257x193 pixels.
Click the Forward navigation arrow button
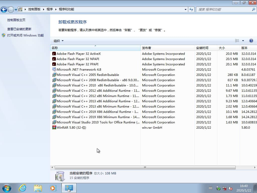(x=11, y=10)
